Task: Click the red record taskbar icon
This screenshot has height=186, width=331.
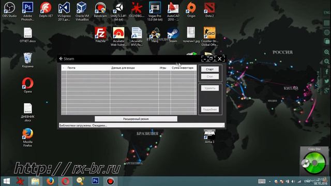Action: (110, 181)
